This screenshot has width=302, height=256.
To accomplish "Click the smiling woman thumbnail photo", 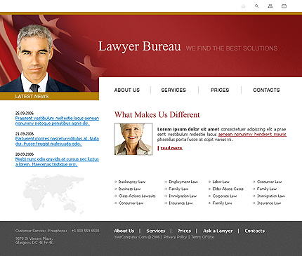I will (x=133, y=139).
